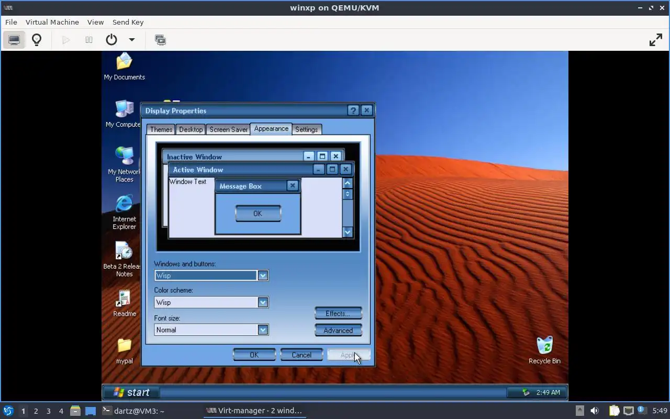Open the shutdown options dropdown arrow

click(132, 40)
